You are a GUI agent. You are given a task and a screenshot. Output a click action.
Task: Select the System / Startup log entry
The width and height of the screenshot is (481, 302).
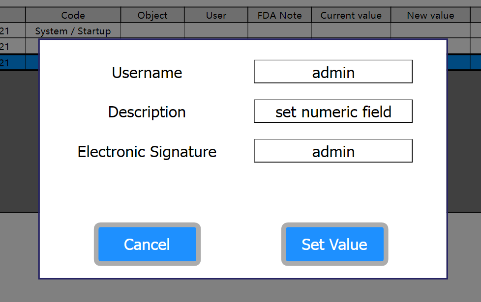73,31
